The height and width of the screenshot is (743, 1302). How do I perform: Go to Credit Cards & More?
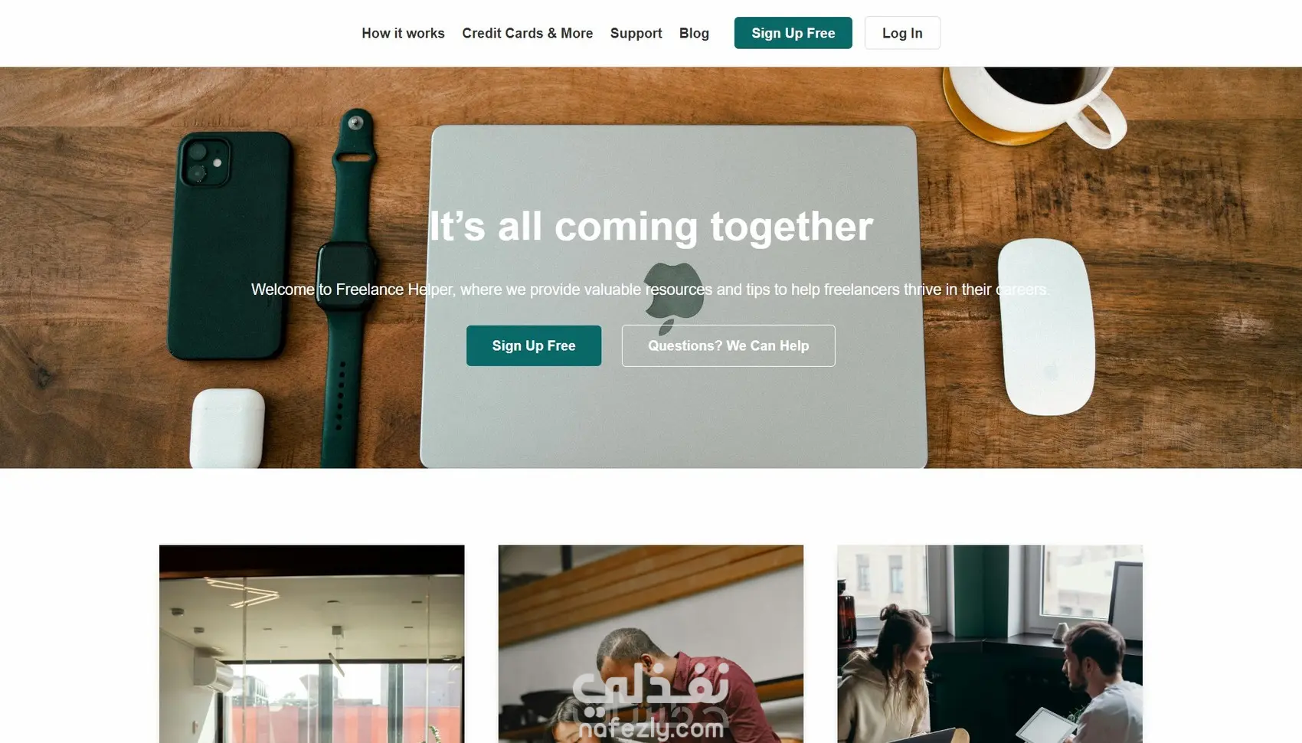click(x=527, y=33)
